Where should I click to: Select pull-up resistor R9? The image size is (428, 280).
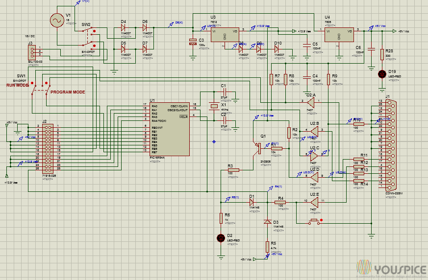[x=328, y=79]
